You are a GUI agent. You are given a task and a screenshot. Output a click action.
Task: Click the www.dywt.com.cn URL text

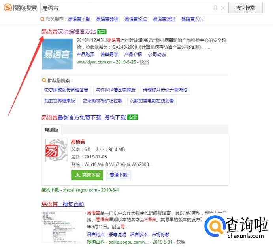pos(94,62)
